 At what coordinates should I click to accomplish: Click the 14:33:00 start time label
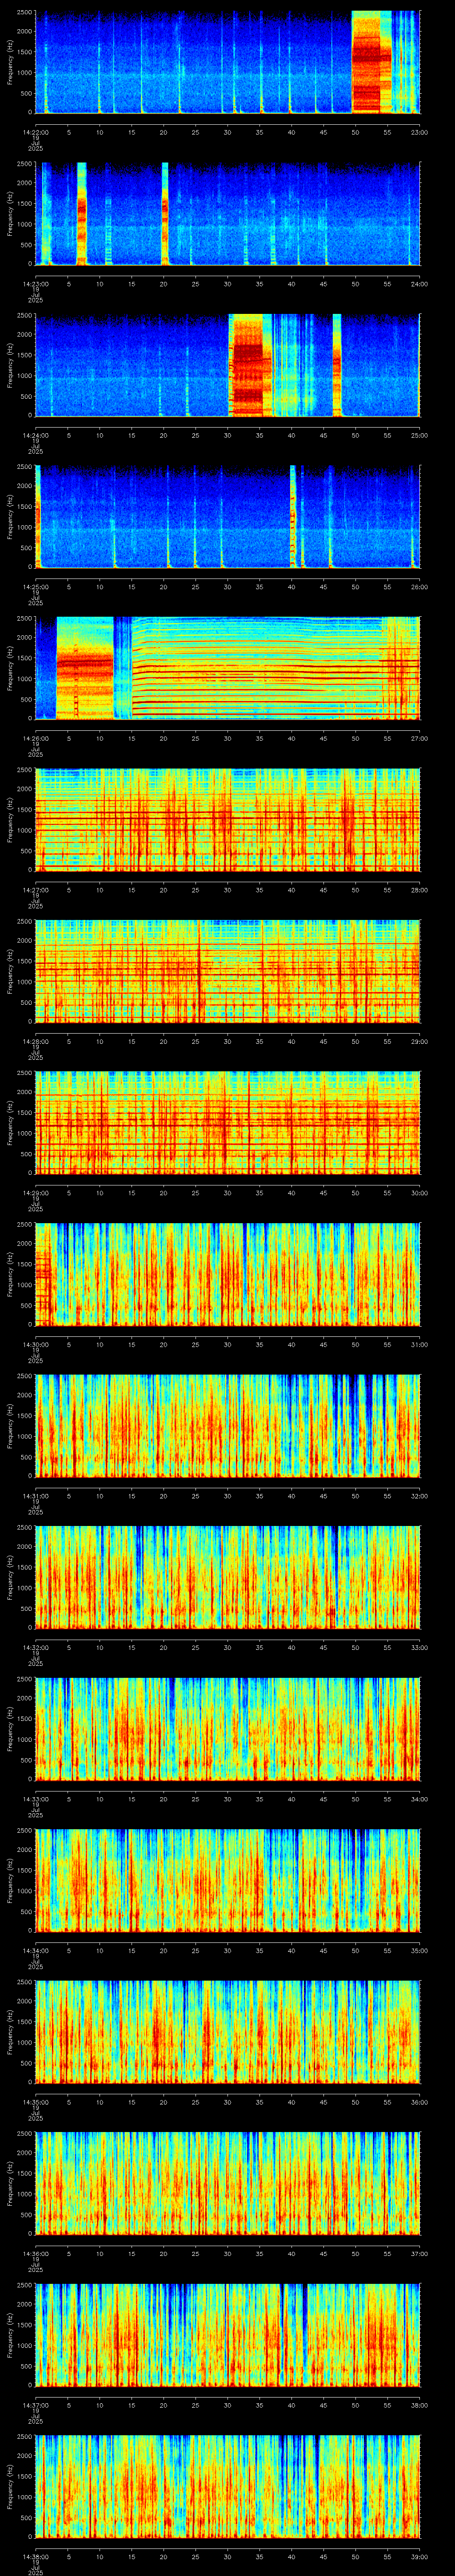[35, 1798]
